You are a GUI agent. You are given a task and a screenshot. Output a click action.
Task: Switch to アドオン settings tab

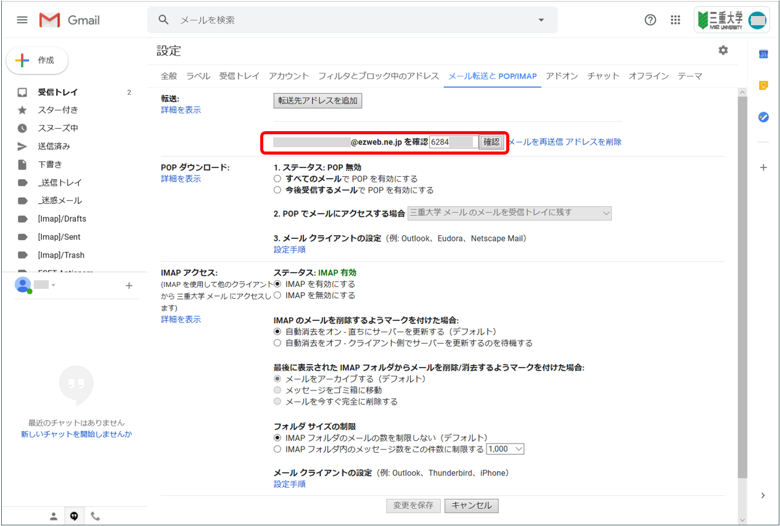pyautogui.click(x=562, y=76)
